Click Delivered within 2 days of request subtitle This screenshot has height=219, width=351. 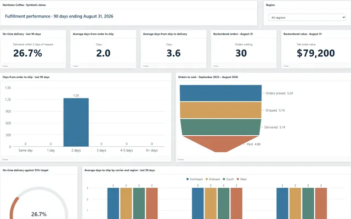pos(33,44)
